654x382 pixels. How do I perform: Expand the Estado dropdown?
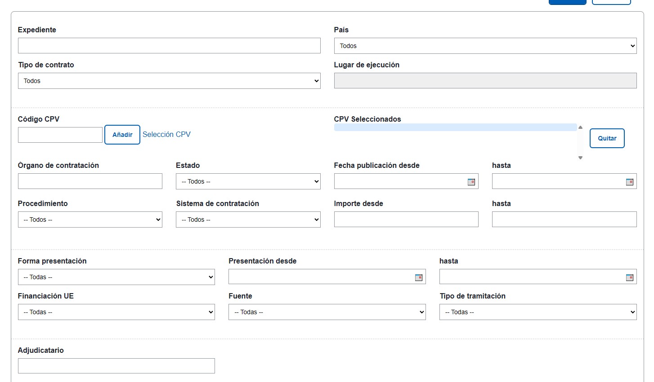coord(248,181)
